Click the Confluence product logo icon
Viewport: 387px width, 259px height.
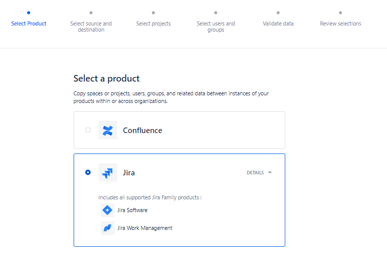tap(107, 130)
